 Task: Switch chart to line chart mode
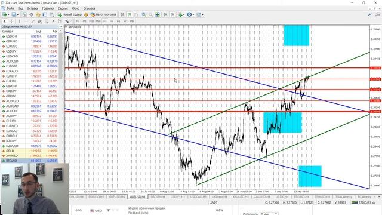coord(136,14)
